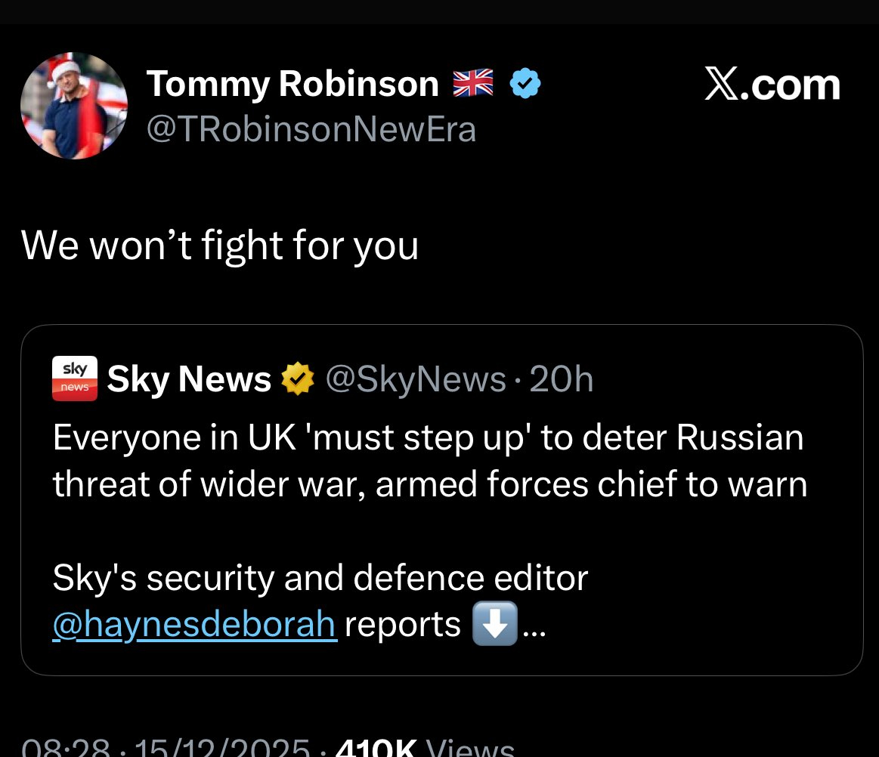879x757 pixels.
Task: Click the Union Jack flag emoji
Action: [472, 83]
